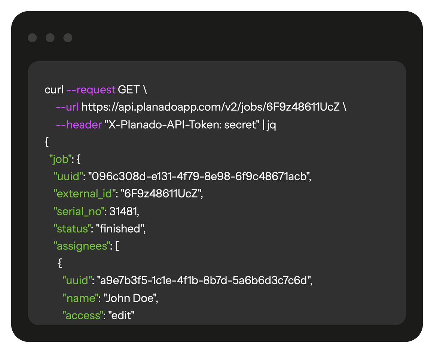Click the "John Doe" name value
The height and width of the screenshot is (353, 434).
130,298
